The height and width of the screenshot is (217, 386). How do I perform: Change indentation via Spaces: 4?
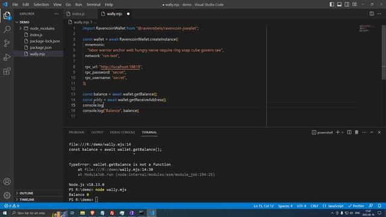click(285, 206)
